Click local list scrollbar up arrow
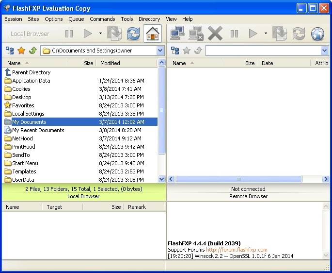Image resolution: width=332 pixels, height=273 pixels. (x=161, y=62)
